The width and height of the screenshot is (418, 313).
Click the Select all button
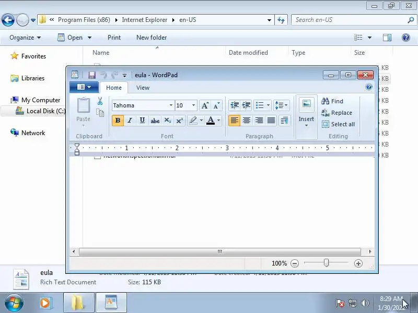[x=338, y=124]
